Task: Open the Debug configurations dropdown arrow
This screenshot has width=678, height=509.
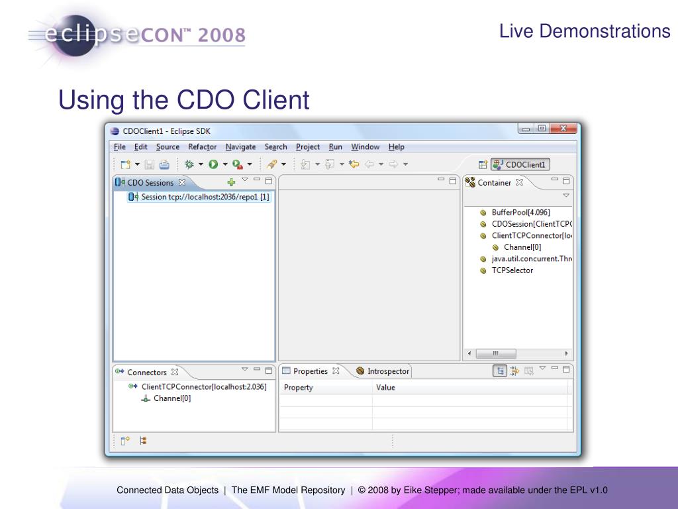Action: [x=201, y=164]
